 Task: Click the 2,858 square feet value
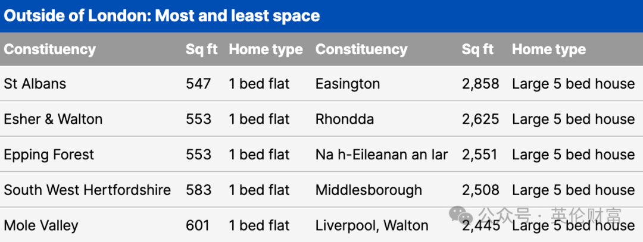480,84
